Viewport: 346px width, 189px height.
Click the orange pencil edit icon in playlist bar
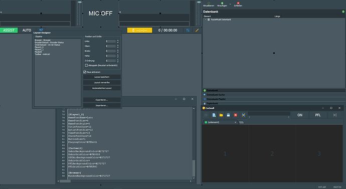pyautogui.click(x=197, y=30)
